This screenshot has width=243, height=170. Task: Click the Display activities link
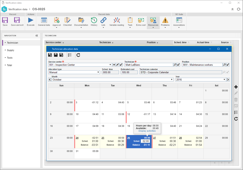(x=147, y=131)
